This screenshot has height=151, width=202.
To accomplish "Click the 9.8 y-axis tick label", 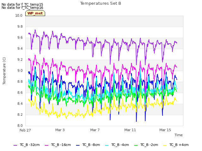I will (20, 26).
